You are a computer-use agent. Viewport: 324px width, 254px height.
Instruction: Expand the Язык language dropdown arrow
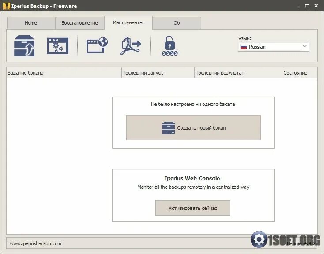pyautogui.click(x=305, y=46)
